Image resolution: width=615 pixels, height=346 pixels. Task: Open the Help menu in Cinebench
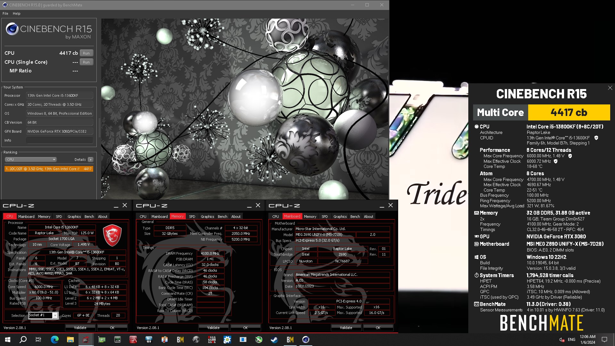17,13
